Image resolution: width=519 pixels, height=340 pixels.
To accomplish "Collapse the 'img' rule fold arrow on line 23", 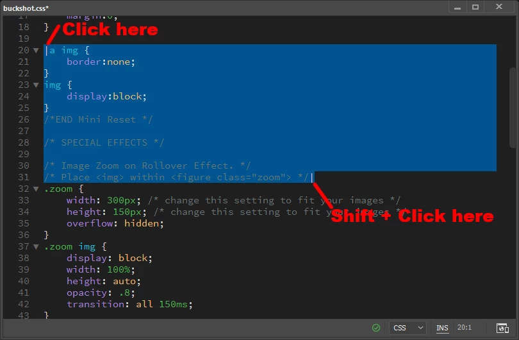I will tap(36, 85).
